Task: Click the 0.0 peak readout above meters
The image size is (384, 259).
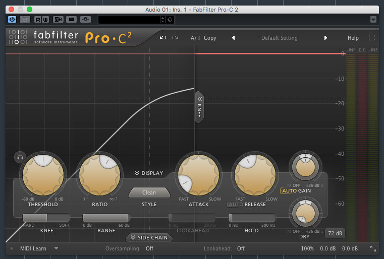Action: coord(362,50)
